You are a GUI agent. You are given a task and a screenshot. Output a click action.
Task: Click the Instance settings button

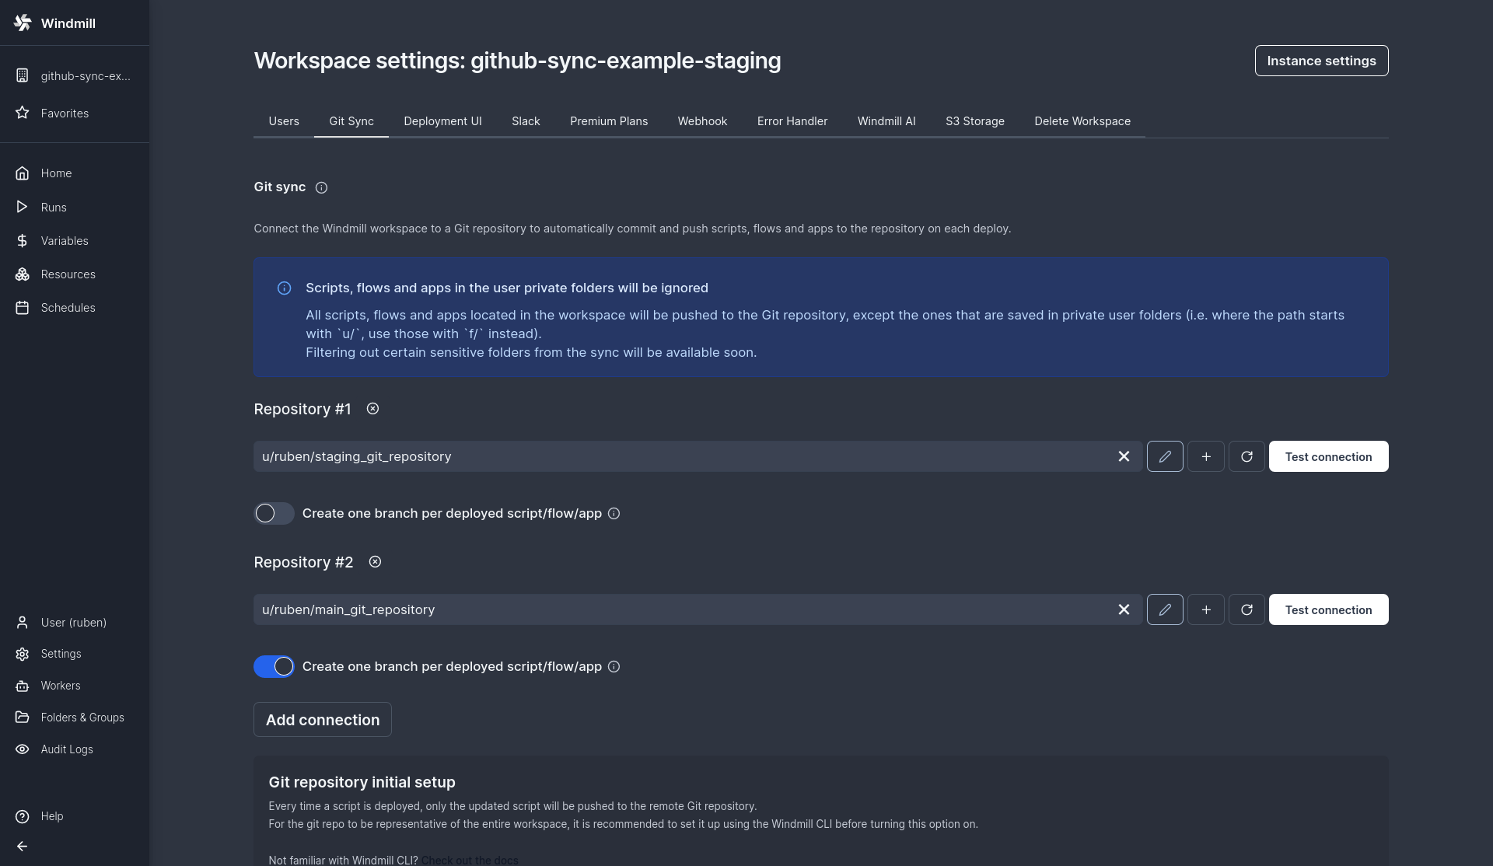(x=1321, y=61)
